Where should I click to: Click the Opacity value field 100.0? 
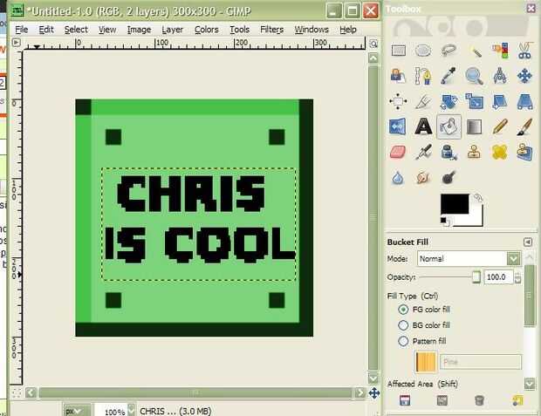pos(498,277)
